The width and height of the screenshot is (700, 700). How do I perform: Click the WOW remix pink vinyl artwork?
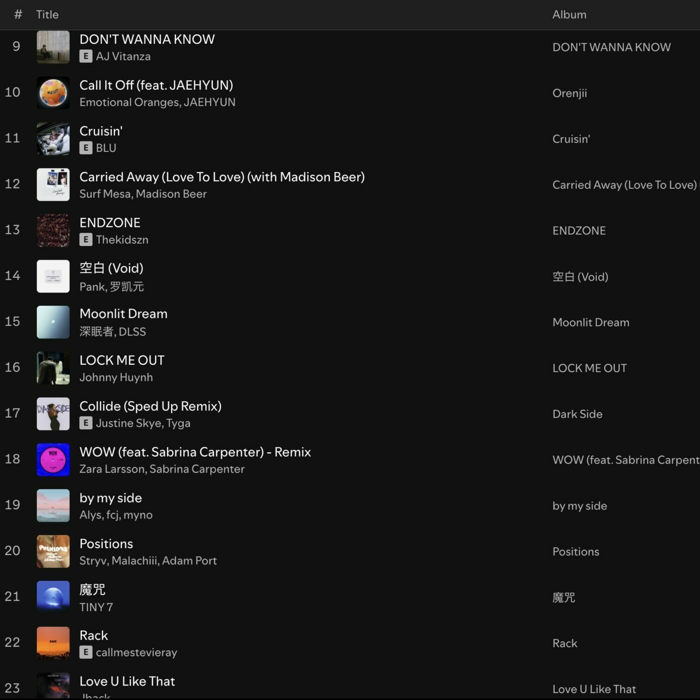pyautogui.click(x=53, y=460)
